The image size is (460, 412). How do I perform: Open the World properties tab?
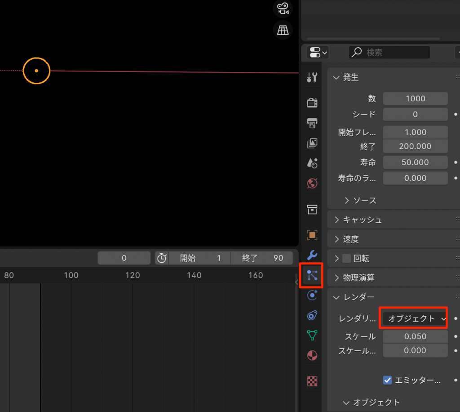312,183
